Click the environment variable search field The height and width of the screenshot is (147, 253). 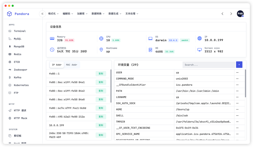tap(208, 65)
